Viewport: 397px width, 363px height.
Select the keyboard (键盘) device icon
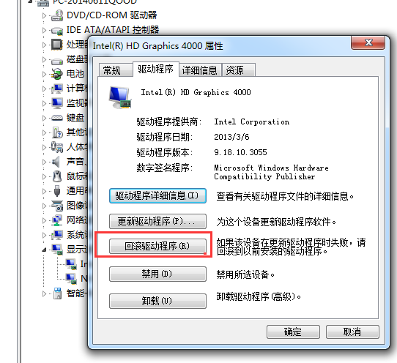pos(57,118)
